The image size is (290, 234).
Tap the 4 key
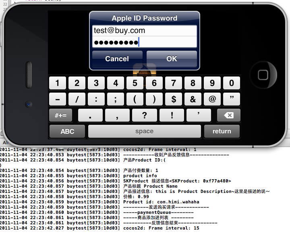116,83
